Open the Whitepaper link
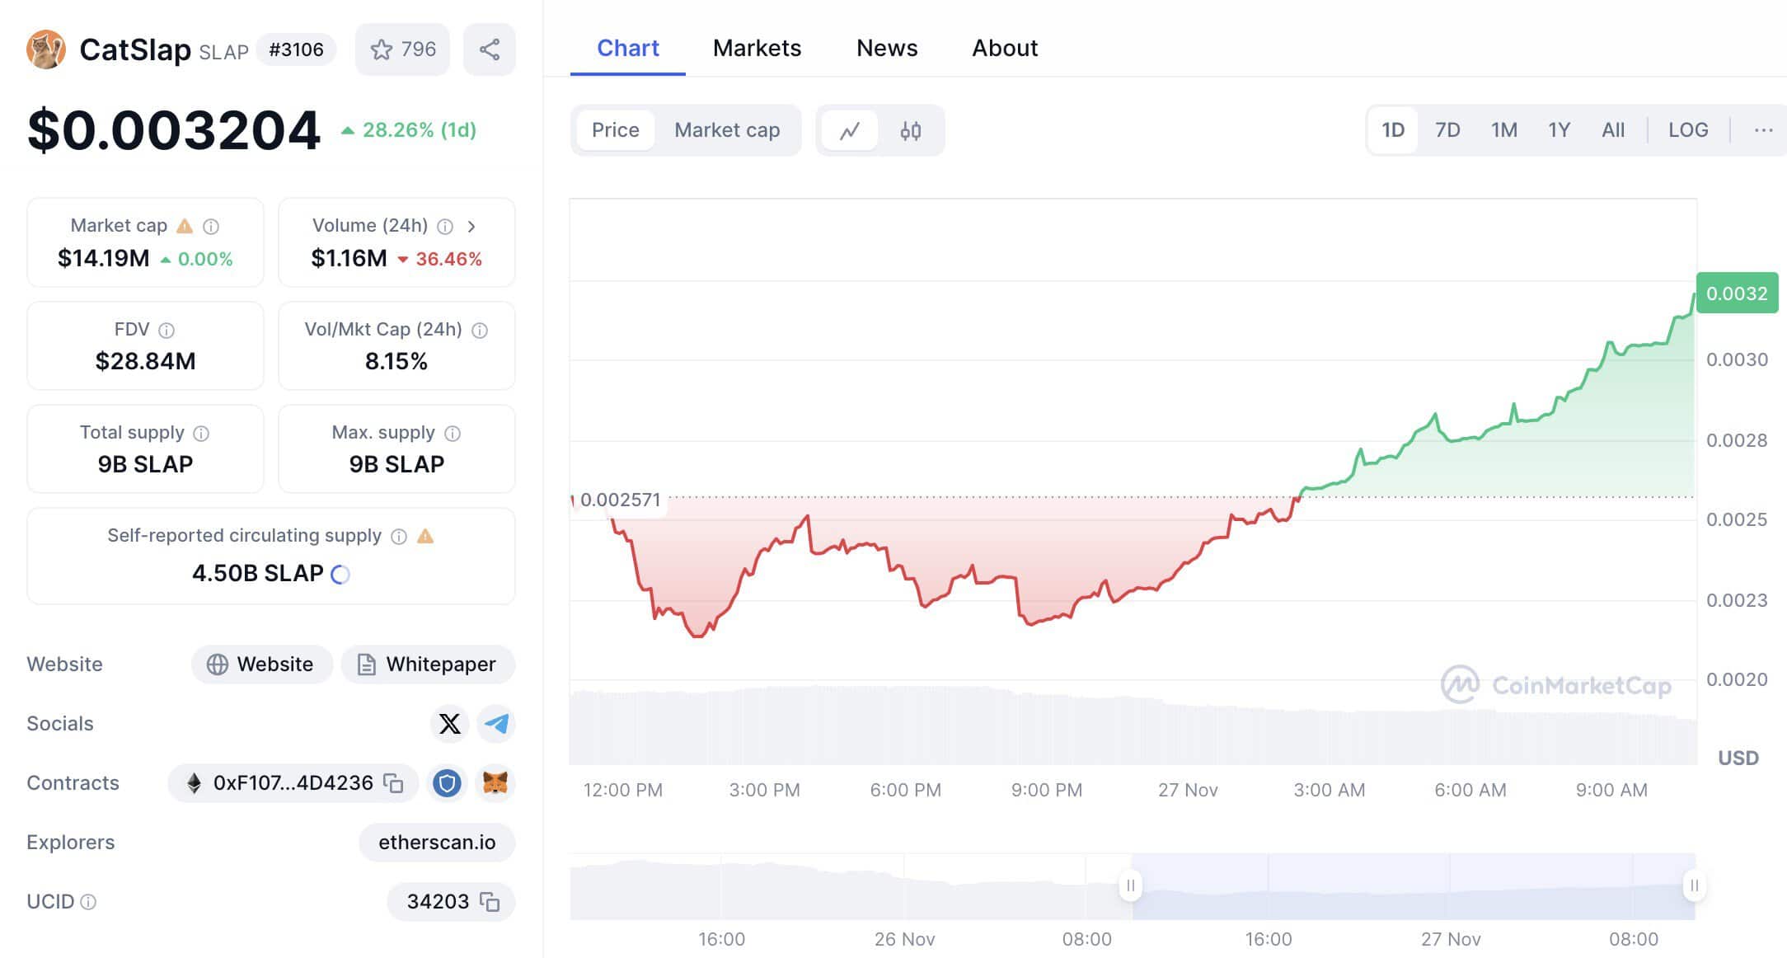The width and height of the screenshot is (1787, 958). point(428,664)
